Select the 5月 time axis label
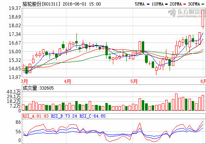 (134, 81)
